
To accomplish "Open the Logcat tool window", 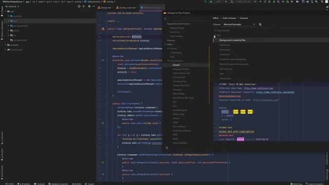I will point(89,184).
